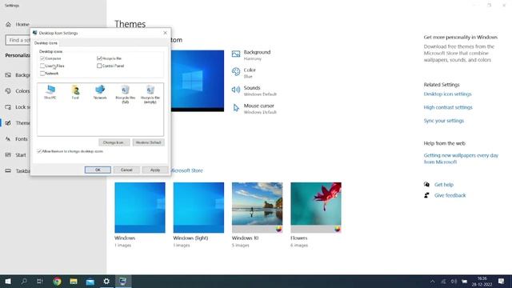Click the Fonts icon in Settings sidebar
This screenshot has width=512, height=288.
[8, 138]
